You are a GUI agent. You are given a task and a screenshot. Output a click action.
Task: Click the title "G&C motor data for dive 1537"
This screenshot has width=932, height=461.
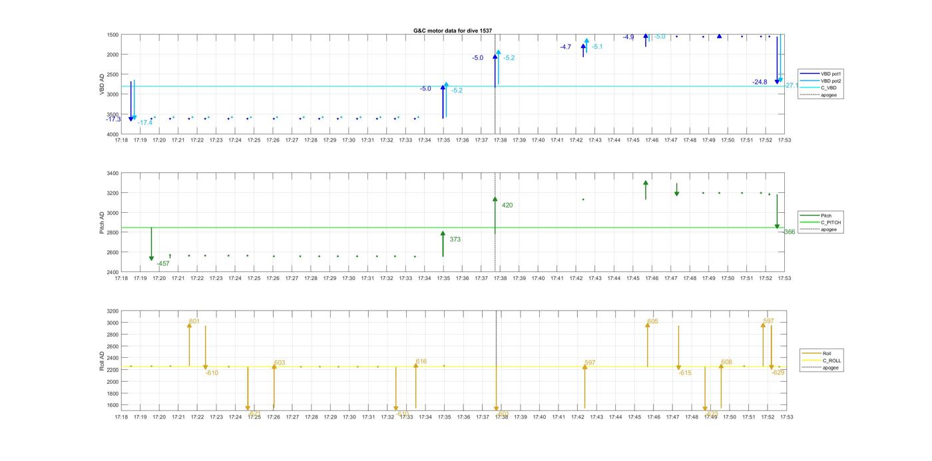pyautogui.click(x=453, y=31)
